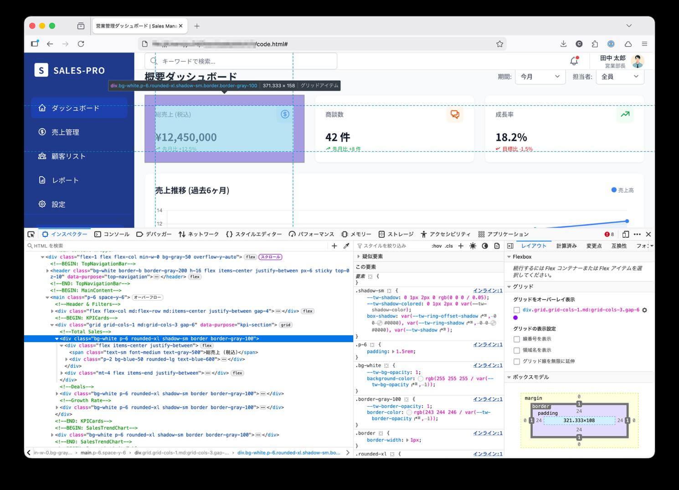Bookmark this page with the star icon

[499, 44]
